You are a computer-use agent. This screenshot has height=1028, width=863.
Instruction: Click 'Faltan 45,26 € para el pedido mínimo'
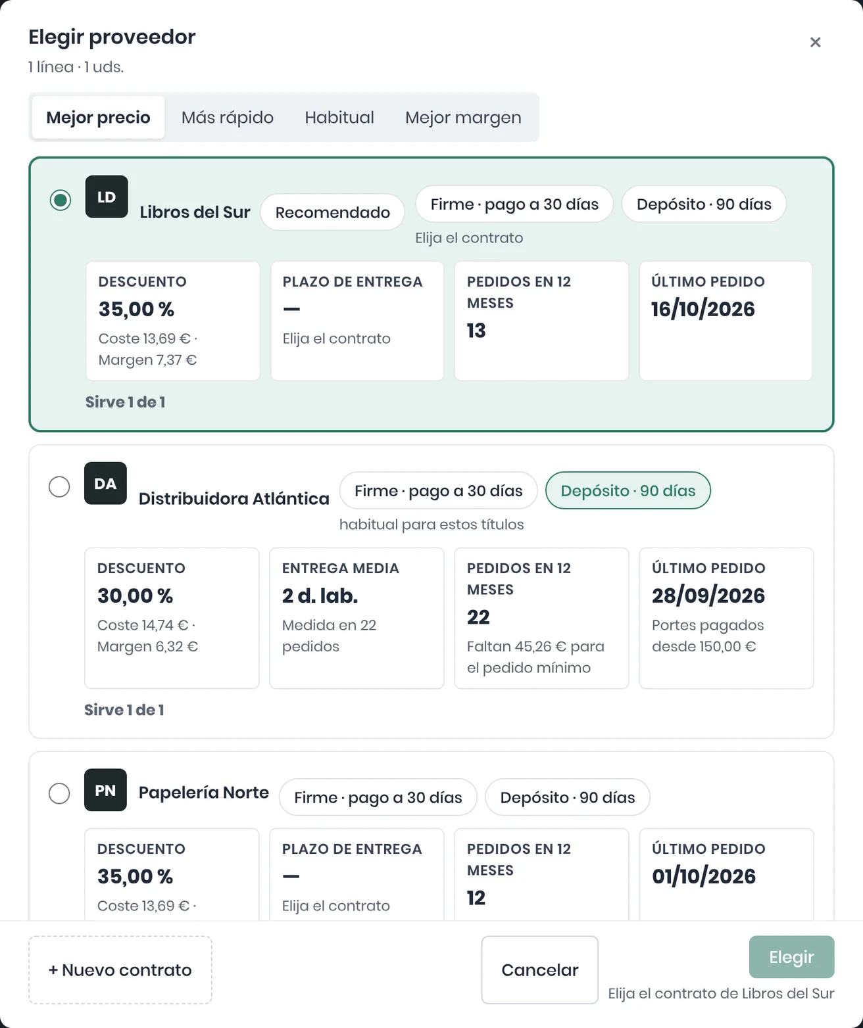pyautogui.click(x=535, y=657)
